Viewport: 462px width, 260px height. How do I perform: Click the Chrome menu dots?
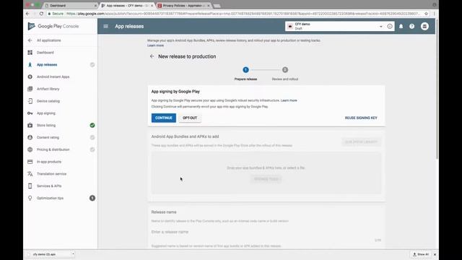(435, 14)
